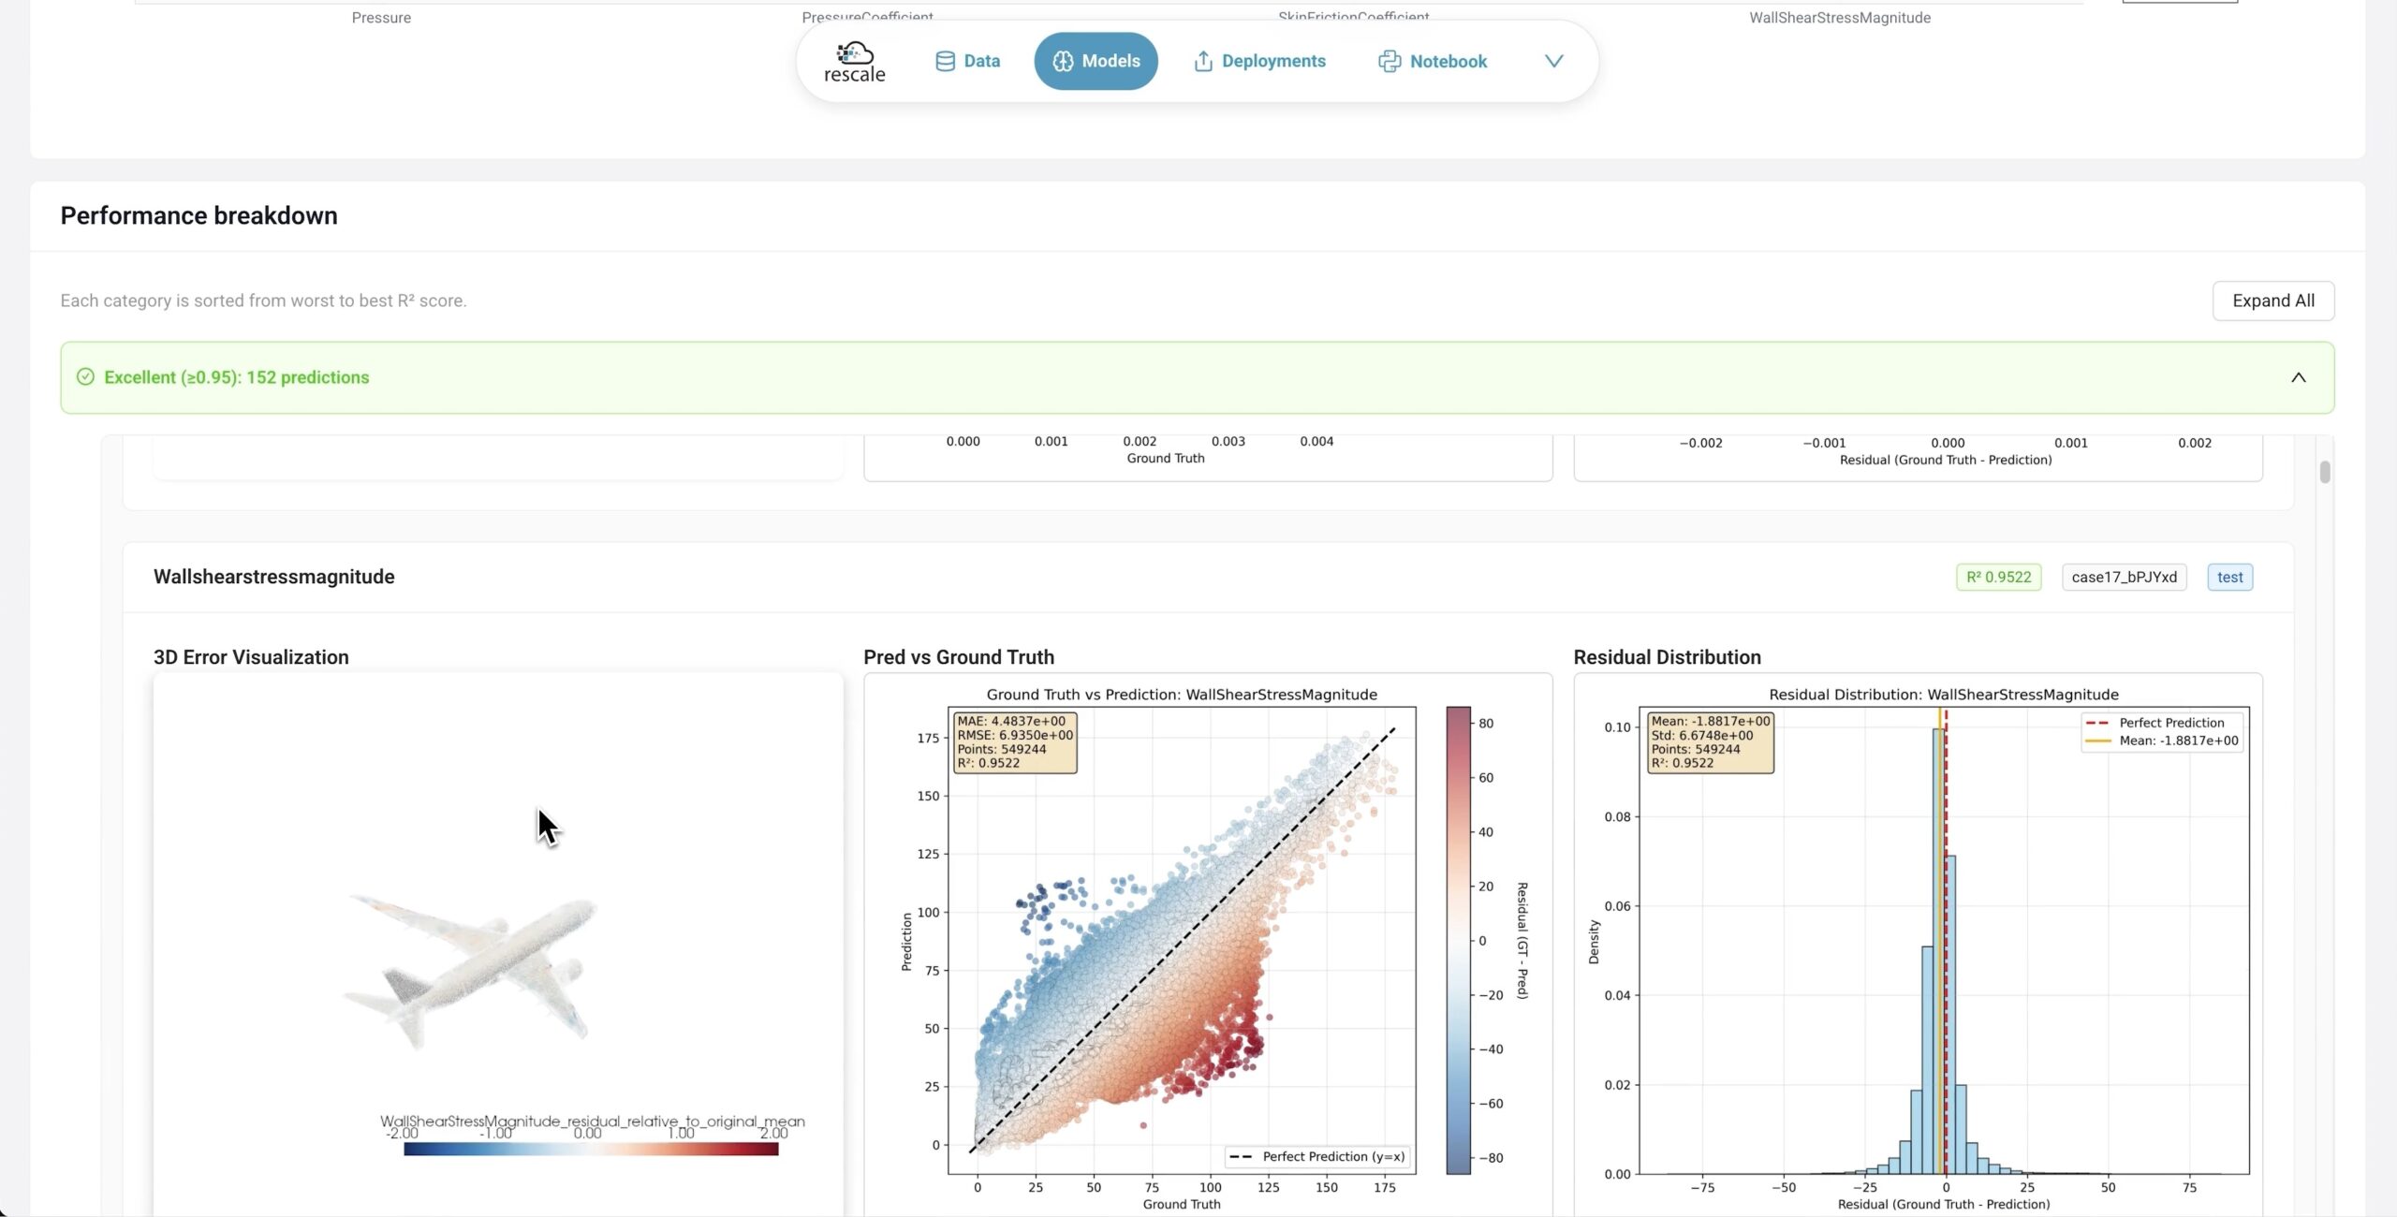Click the Pred vs Ground Truth label
This screenshot has height=1217, width=2397.
coord(959,657)
